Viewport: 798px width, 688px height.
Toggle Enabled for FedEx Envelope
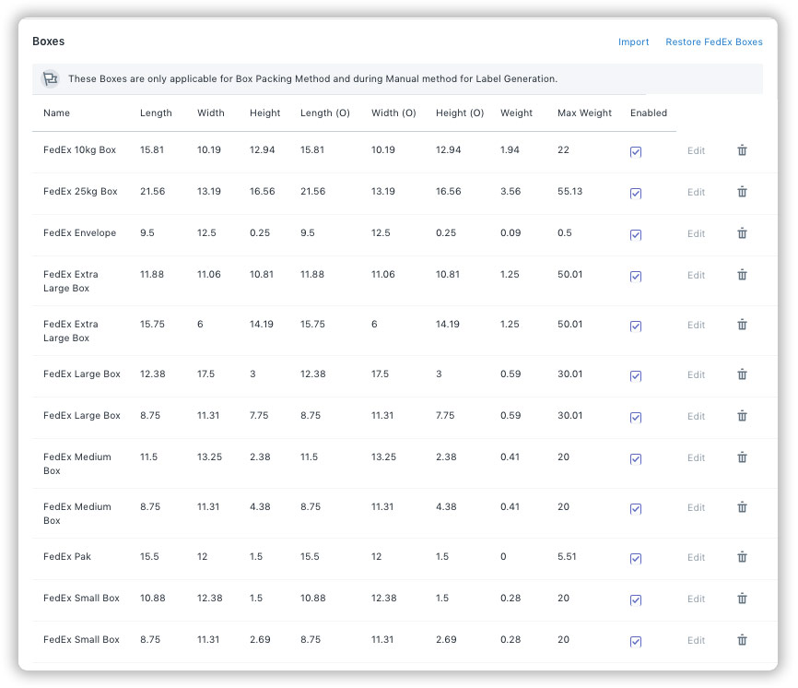coord(636,235)
